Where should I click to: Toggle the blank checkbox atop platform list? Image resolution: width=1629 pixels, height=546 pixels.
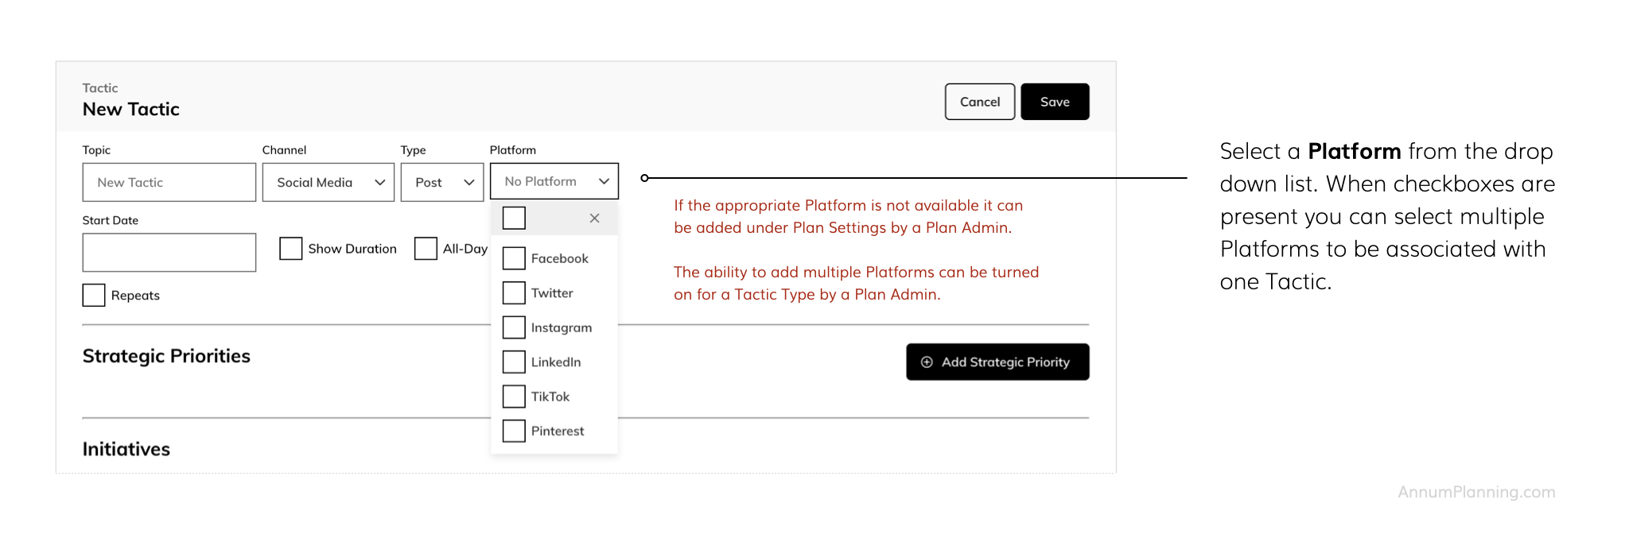[514, 218]
